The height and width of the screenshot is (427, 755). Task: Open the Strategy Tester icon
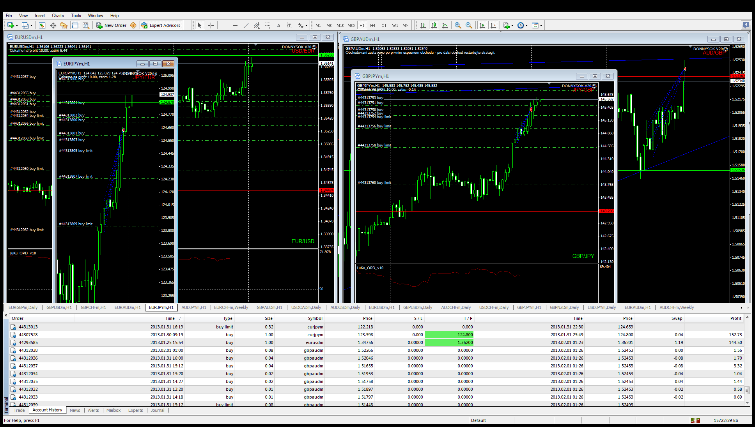pyautogui.click(x=86, y=25)
